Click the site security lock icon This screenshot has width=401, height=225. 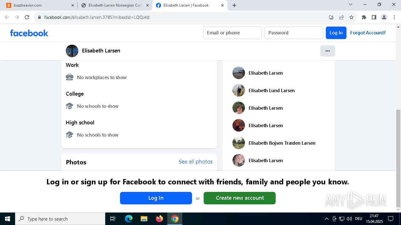(x=39, y=17)
